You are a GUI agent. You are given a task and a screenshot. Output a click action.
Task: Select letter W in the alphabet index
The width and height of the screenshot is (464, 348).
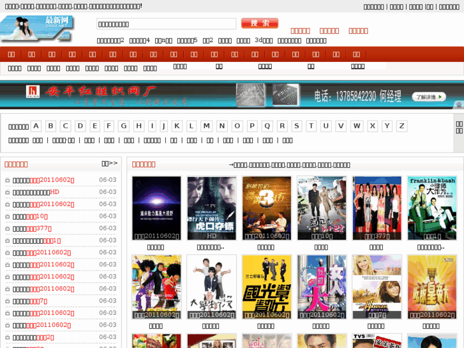pos(357,126)
